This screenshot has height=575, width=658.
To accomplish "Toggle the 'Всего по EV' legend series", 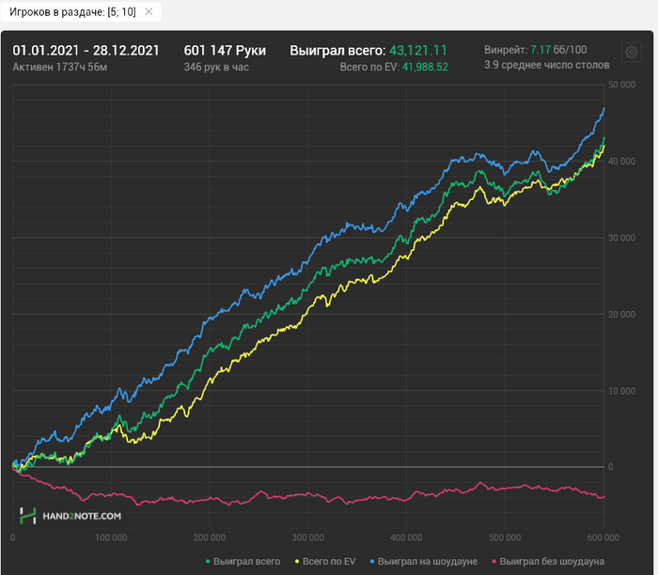I will (325, 561).
